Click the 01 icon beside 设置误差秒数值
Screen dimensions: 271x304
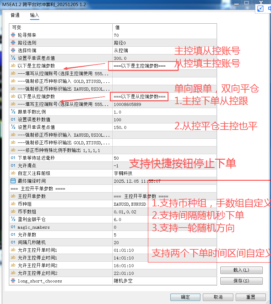pyautogui.click(x=13, y=119)
